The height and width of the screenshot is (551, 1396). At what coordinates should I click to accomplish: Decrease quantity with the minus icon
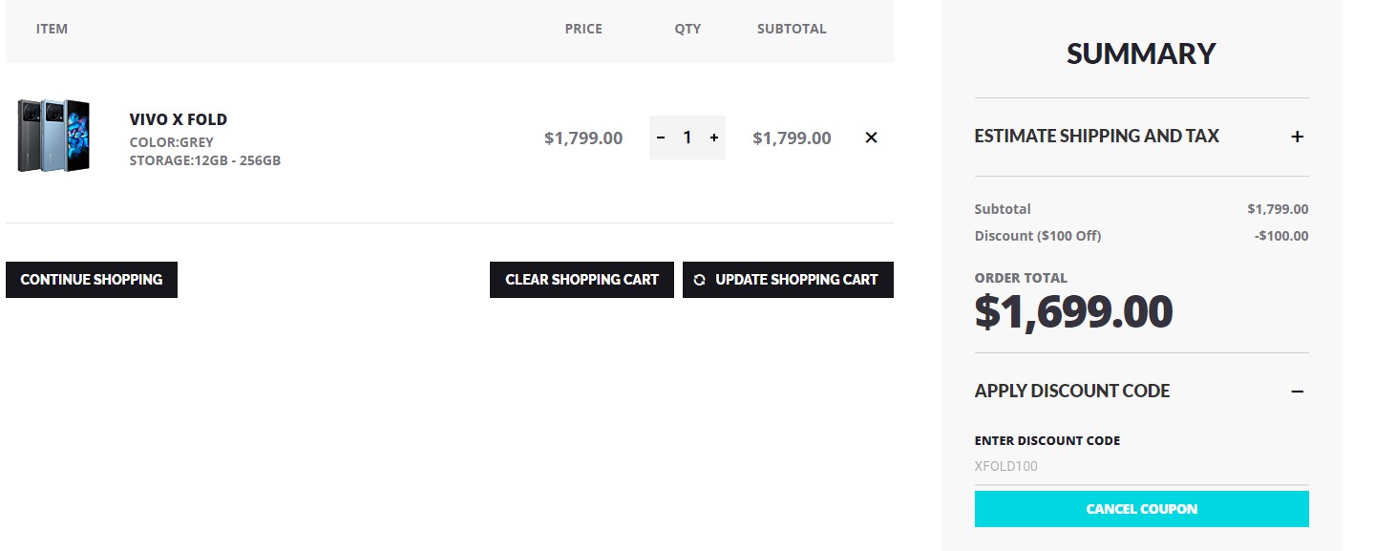pyautogui.click(x=661, y=138)
